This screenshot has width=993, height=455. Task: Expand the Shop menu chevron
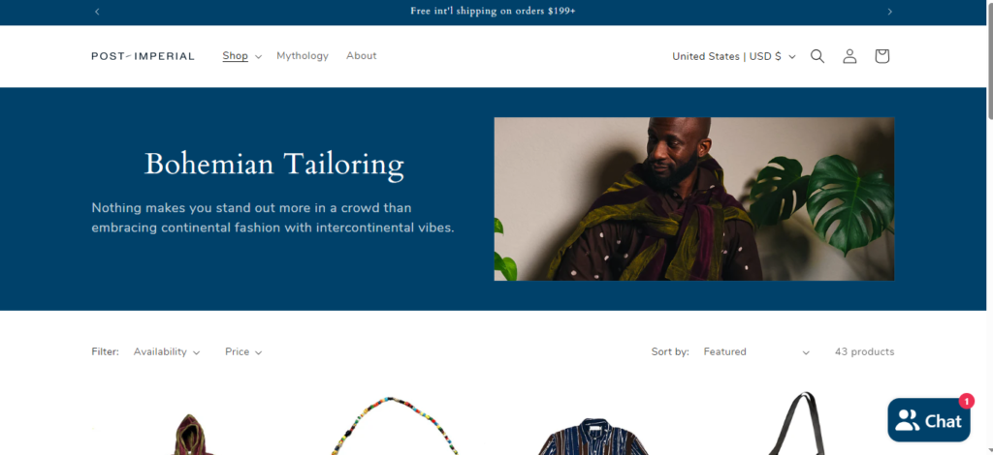(x=258, y=57)
